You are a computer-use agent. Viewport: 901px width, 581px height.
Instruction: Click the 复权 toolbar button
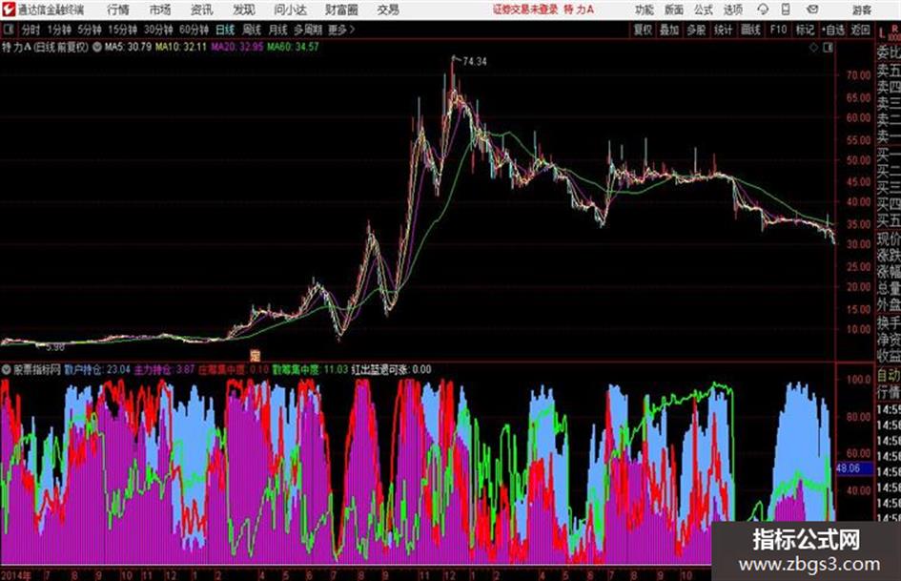(643, 30)
